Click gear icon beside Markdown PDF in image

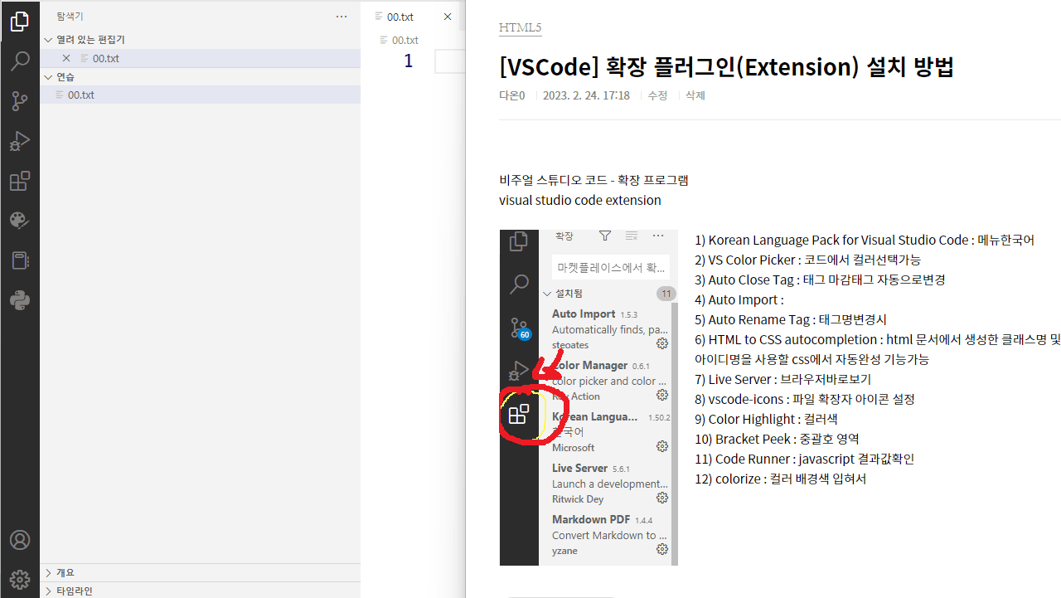tap(662, 549)
